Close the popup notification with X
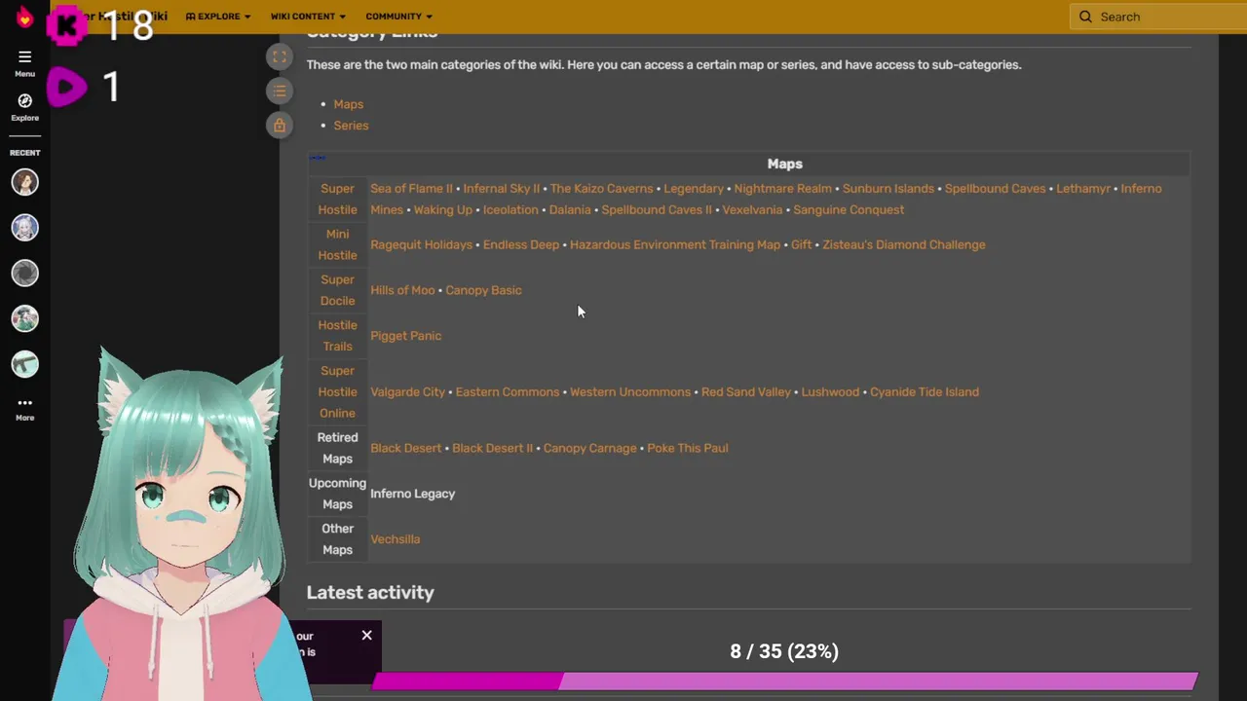 point(366,635)
